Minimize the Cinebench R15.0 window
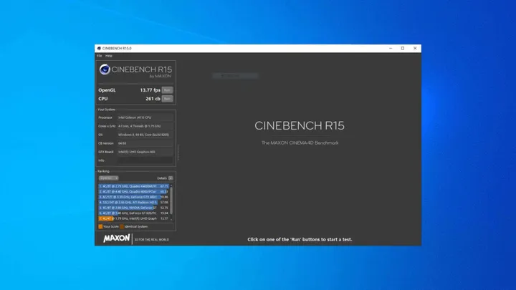Image resolution: width=516 pixels, height=290 pixels. 391,49
